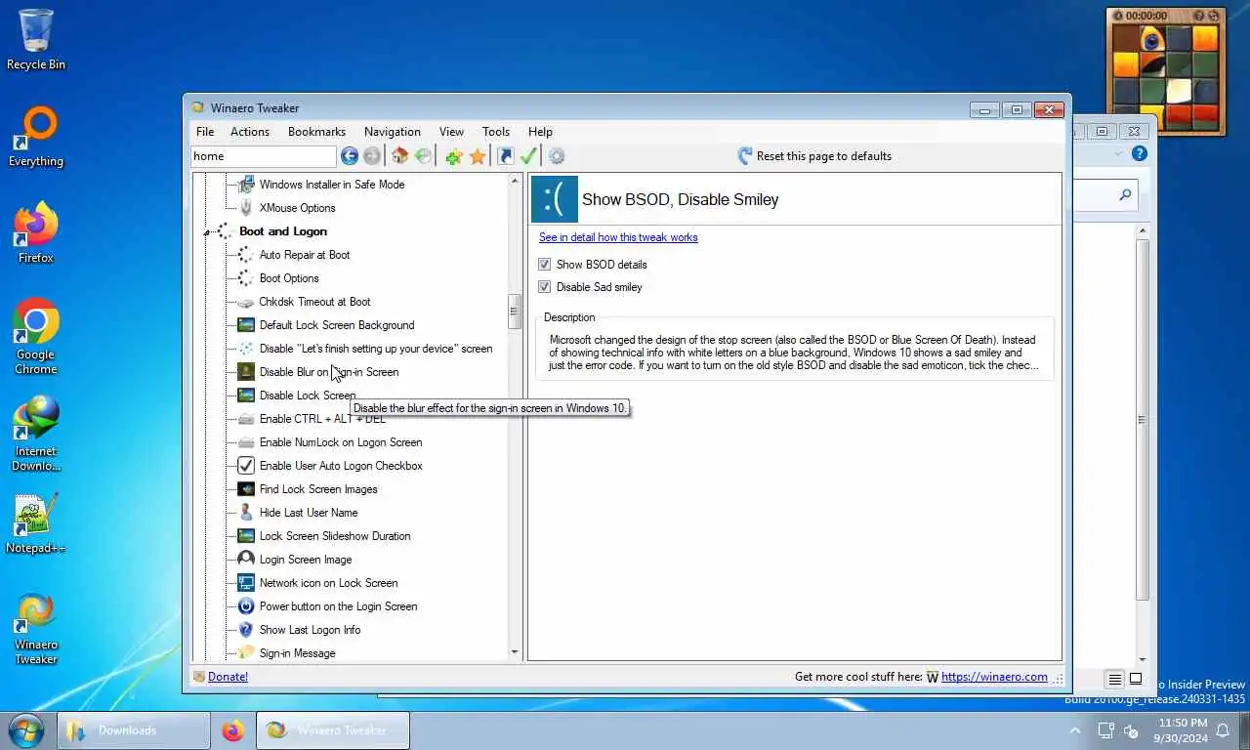Click the search box containing home

(264, 156)
